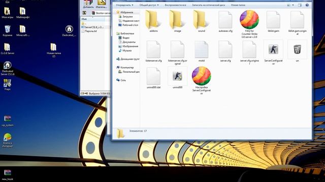
Task: Open Войти в Интернет desktop shortcut
Action: 8,141
